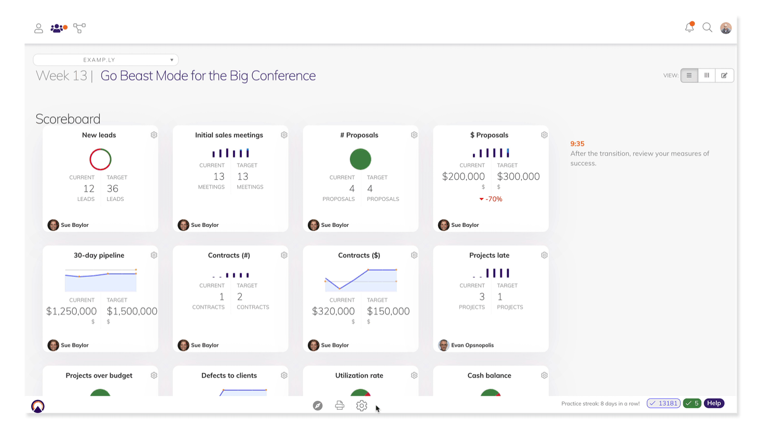The width and height of the screenshot is (762, 428).
Task: Switch to edit view
Action: 724,75
